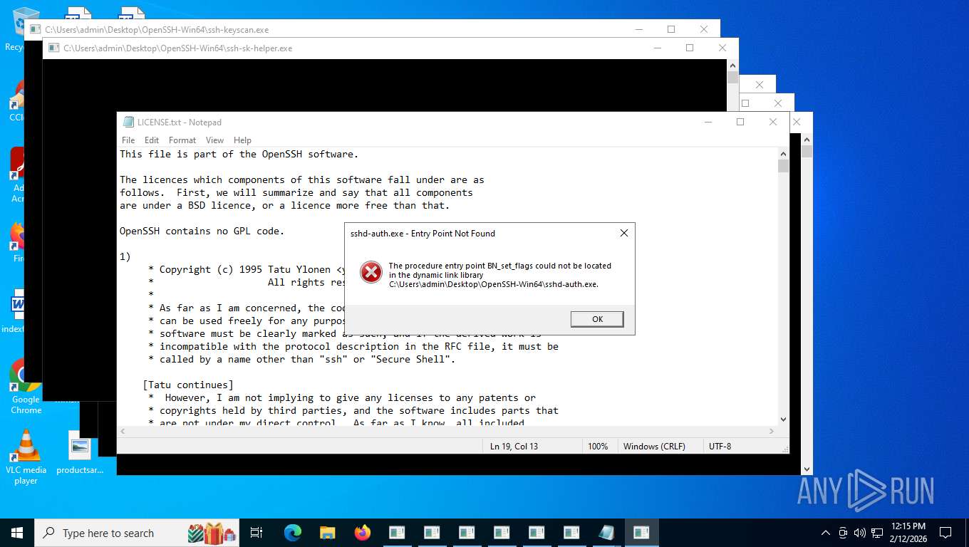The height and width of the screenshot is (547, 969).
Task: Click OK in the sshd-auth.exe error dialog
Action: click(597, 319)
